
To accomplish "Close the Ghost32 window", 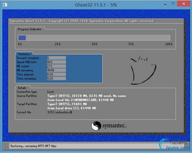I will pos(184,4).
